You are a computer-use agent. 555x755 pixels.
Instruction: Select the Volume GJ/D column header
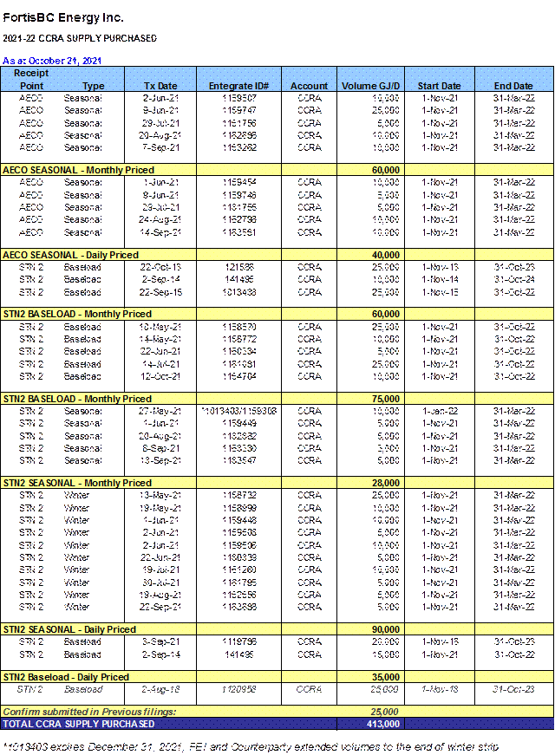(370, 86)
